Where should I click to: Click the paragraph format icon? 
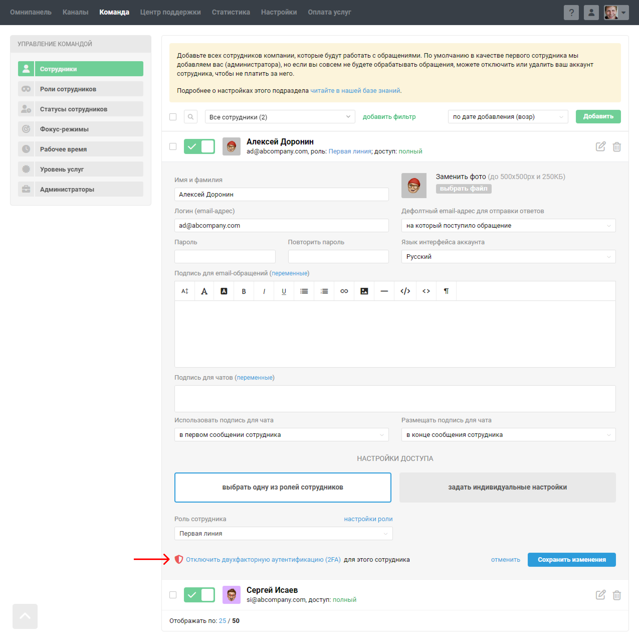click(446, 291)
